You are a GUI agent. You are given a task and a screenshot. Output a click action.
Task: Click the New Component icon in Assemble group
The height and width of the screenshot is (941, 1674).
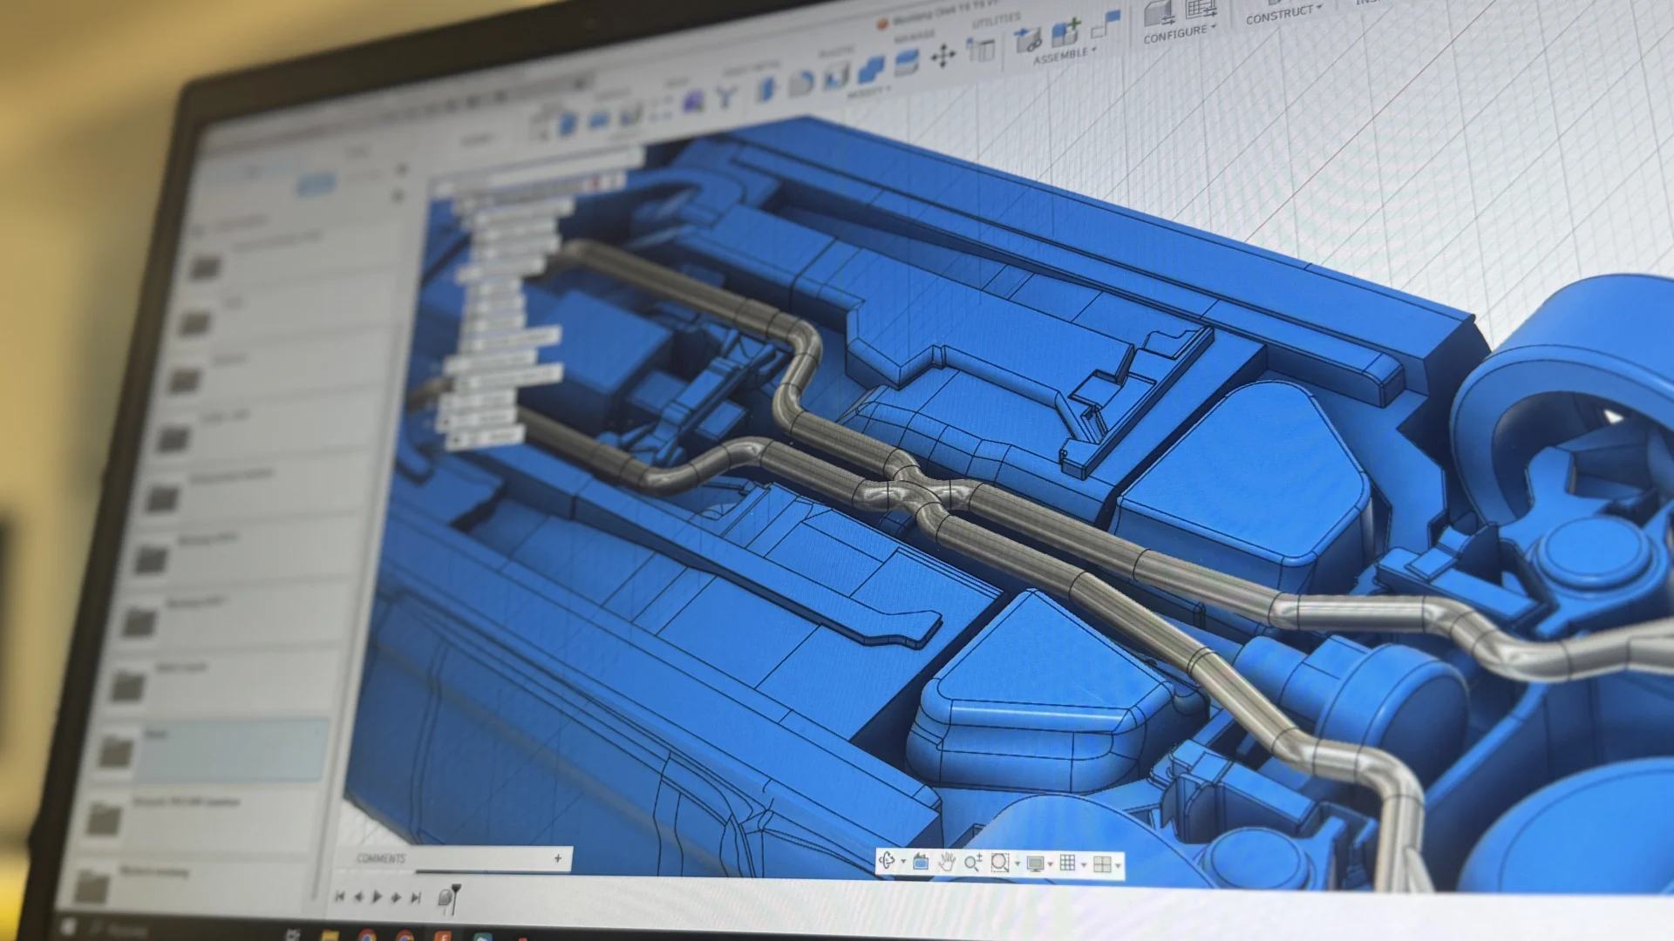click(1065, 33)
